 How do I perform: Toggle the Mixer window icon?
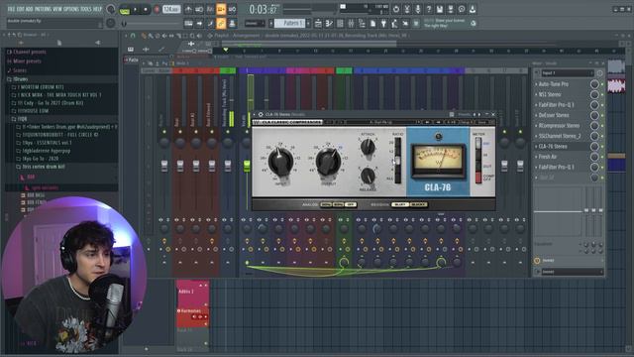click(x=351, y=24)
